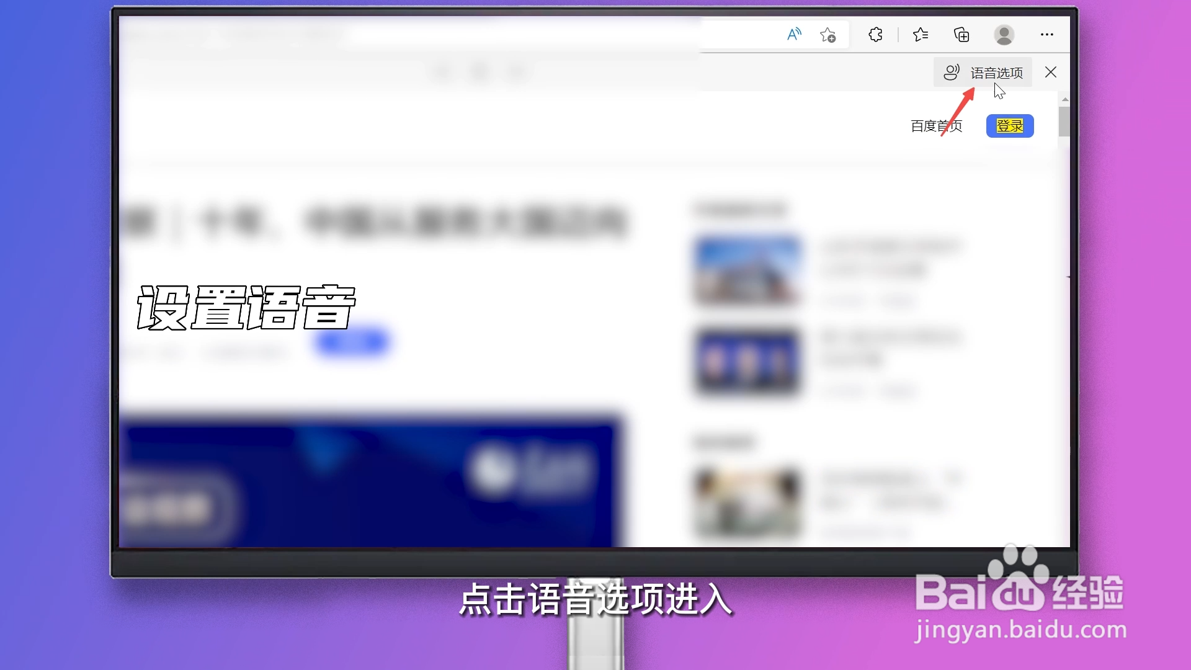The height and width of the screenshot is (670, 1191).
Task: Click the blue button below the article headline
Action: (x=352, y=341)
